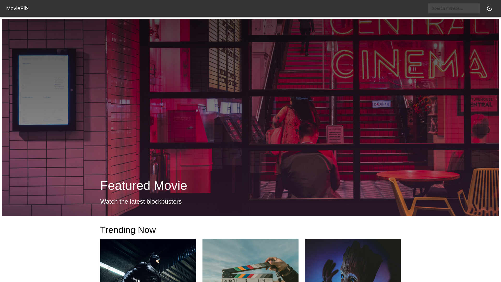Toggle dark mode with the moon icon

click(x=489, y=8)
